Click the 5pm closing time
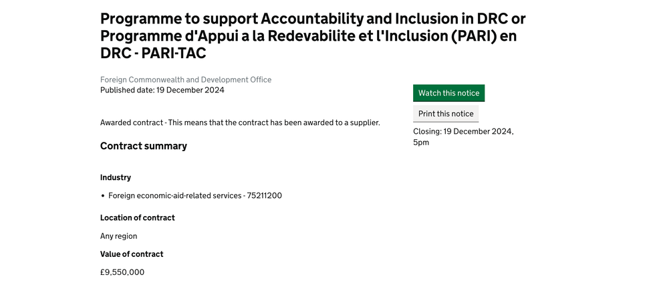Viewport: 655px width, 281px height. [x=421, y=143]
